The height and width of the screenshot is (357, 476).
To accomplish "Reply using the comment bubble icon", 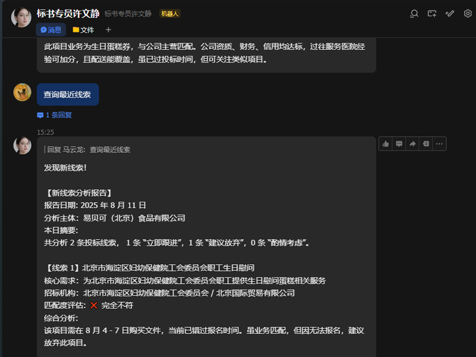I will (399, 143).
